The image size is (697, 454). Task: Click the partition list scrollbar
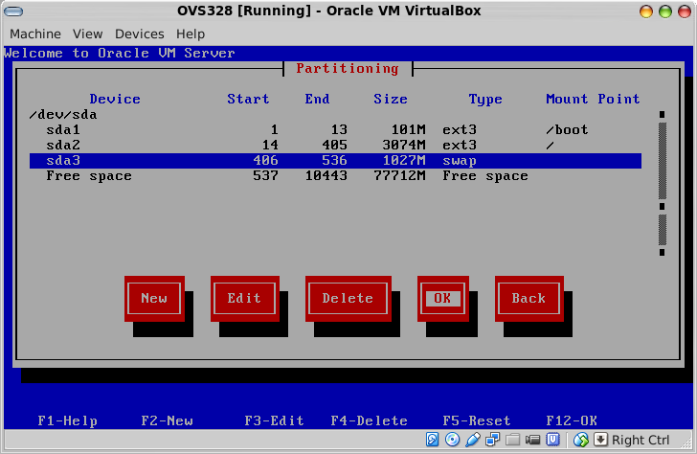[662, 183]
